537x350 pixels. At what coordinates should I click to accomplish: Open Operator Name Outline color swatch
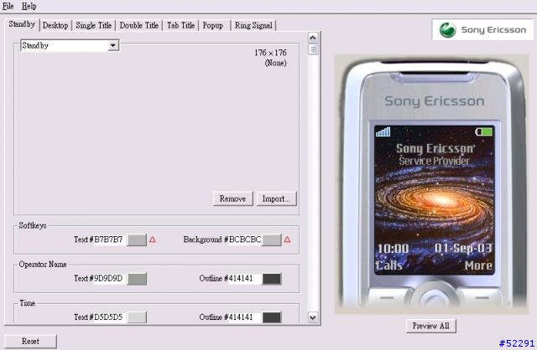tap(272, 279)
